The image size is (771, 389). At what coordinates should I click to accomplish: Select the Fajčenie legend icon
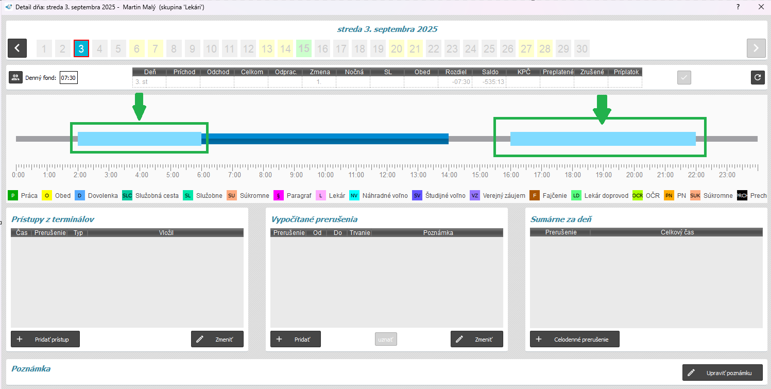coord(535,196)
